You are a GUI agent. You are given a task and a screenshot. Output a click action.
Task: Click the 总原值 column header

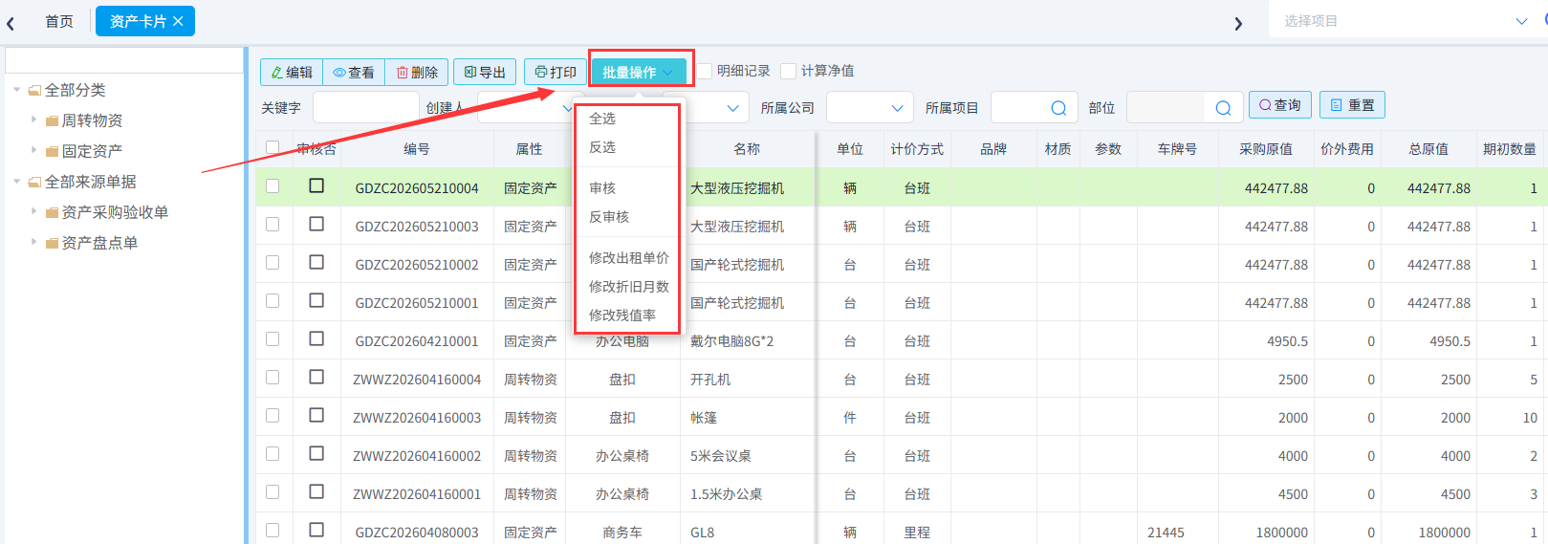[x=1428, y=149]
